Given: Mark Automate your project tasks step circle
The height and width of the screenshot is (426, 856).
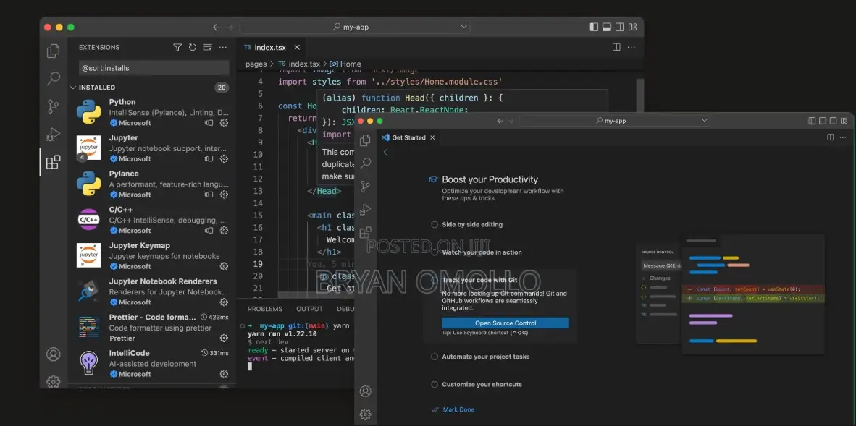Looking at the screenshot, I should (x=435, y=357).
